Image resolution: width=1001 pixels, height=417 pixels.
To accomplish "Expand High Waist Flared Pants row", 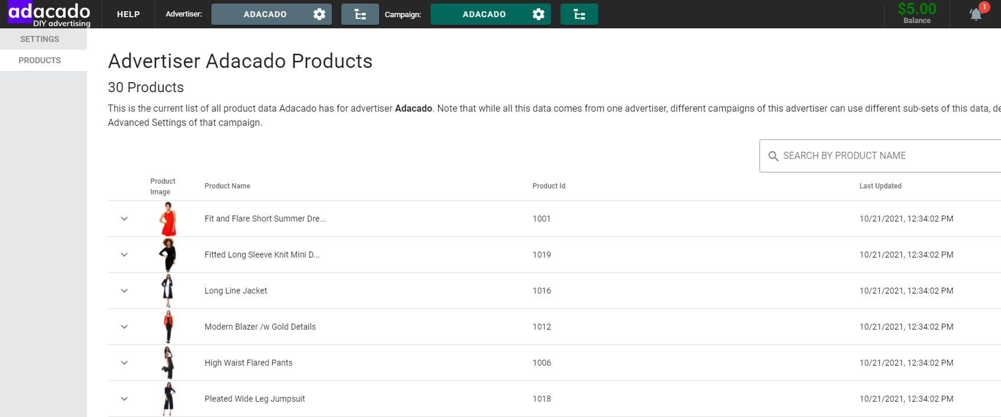I will [x=124, y=363].
